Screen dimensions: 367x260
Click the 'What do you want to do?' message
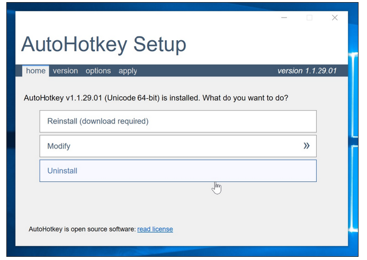(245, 98)
